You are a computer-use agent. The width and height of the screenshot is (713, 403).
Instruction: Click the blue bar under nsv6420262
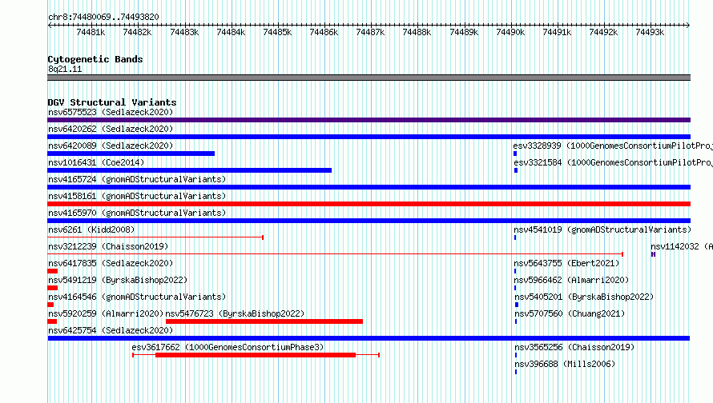tap(369, 137)
